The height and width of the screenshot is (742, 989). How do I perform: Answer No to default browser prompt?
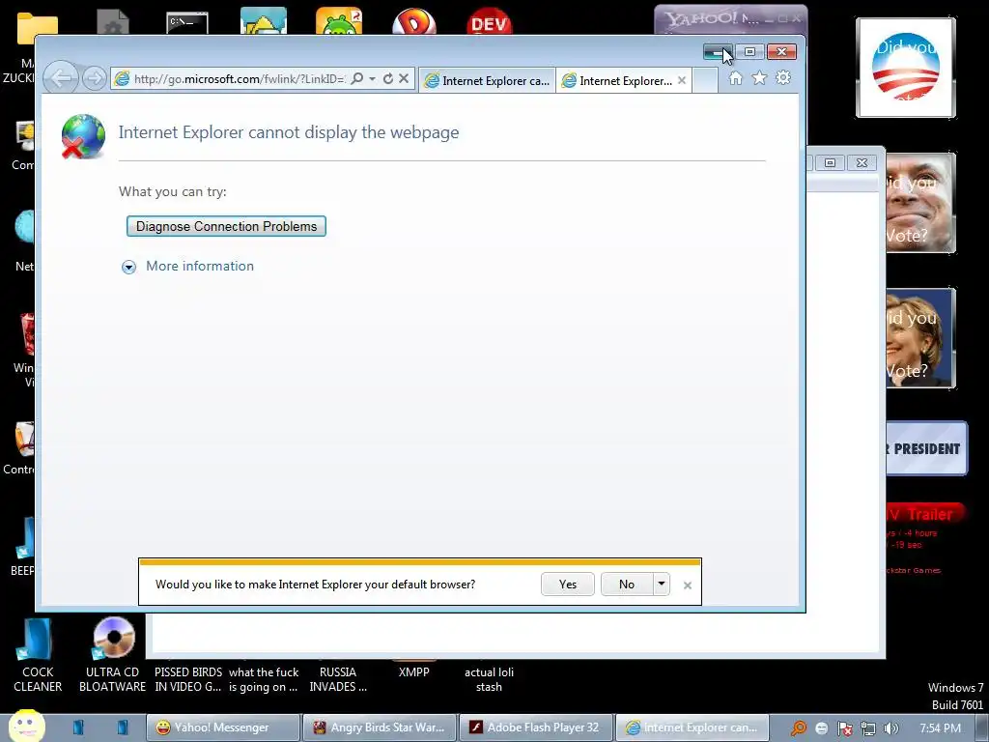[626, 585]
